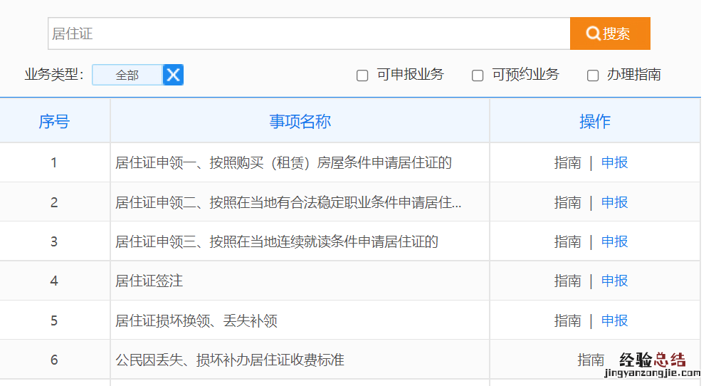Click the 序号 column header
The image size is (711, 386).
coord(54,122)
